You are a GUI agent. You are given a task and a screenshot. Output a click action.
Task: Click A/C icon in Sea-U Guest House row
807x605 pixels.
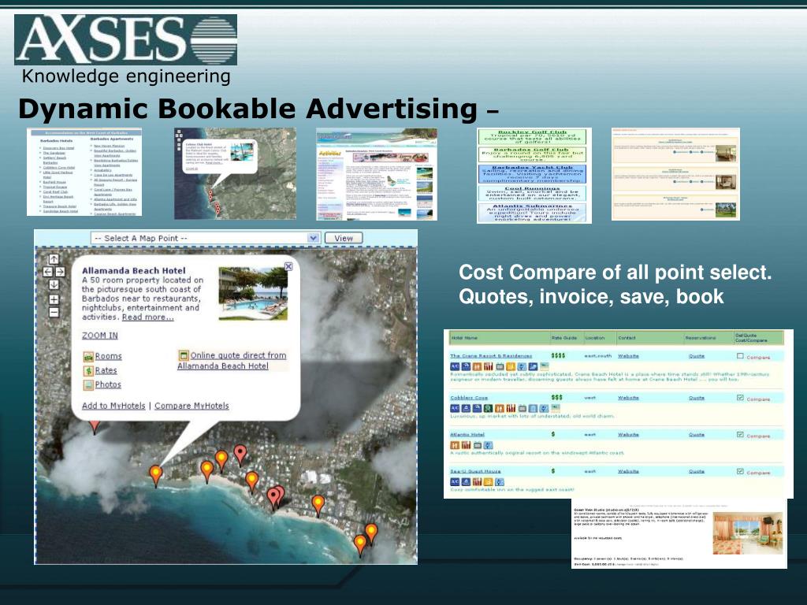(x=455, y=482)
